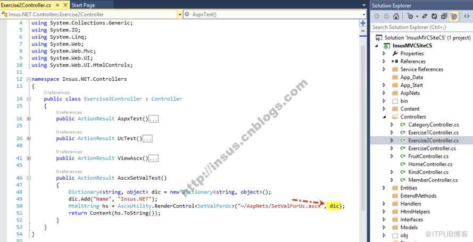Select the Exercise2Controller.cs editor tab
473x242 pixels.
coord(26,5)
